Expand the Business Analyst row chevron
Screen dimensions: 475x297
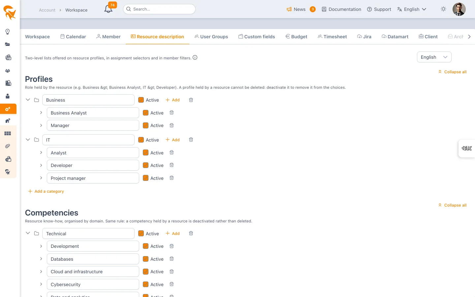point(41,113)
